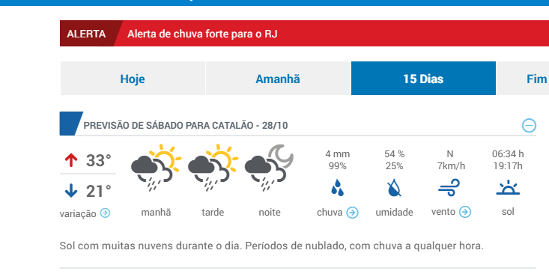
Task: Click the Previsão de Sábado para Catalão heading
Action: 186,125
